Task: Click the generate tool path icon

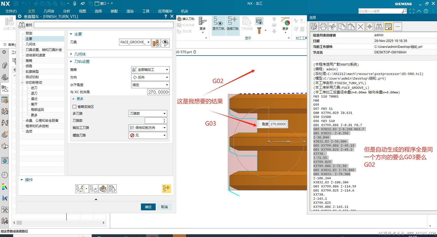Action: point(80,189)
